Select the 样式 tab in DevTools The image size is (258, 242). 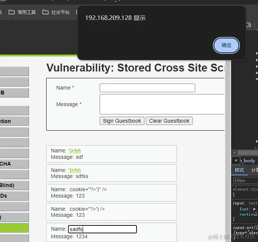(x=240, y=170)
